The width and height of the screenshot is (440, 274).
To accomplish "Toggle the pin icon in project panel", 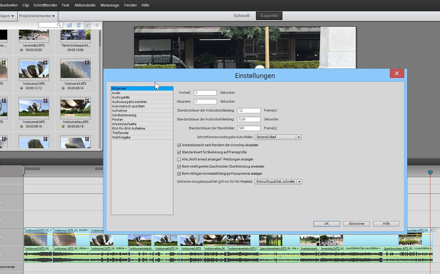I will coord(87,25).
